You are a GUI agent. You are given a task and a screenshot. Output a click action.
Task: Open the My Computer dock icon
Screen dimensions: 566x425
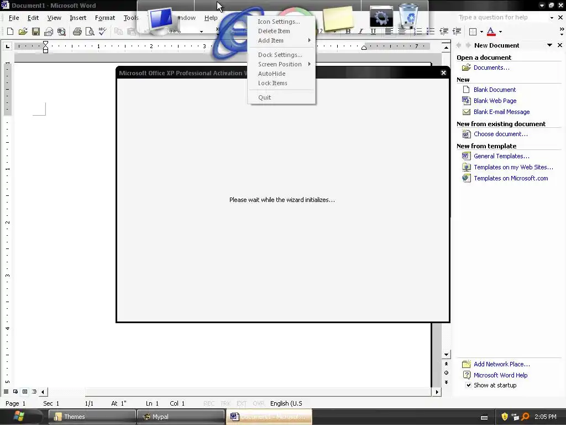coord(161,20)
